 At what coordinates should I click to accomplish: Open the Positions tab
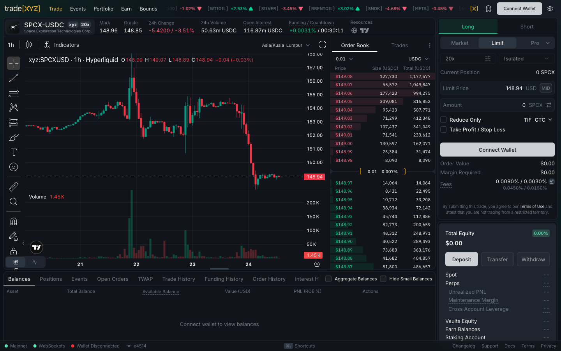51,279
